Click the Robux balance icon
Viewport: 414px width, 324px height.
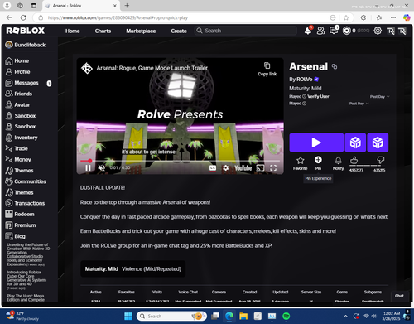(x=346, y=31)
